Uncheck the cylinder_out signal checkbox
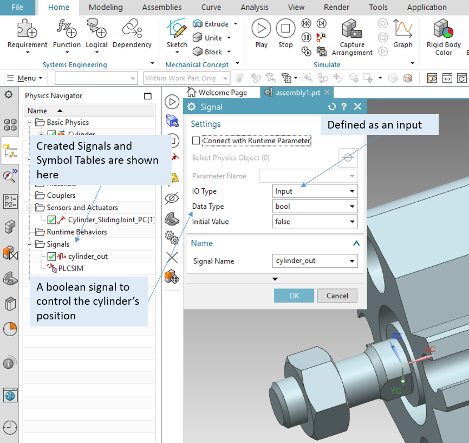 tap(52, 256)
